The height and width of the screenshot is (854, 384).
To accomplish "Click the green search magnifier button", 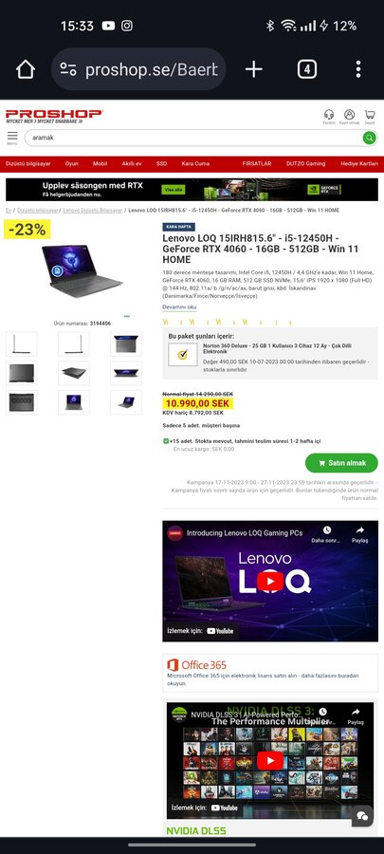I will (x=370, y=138).
